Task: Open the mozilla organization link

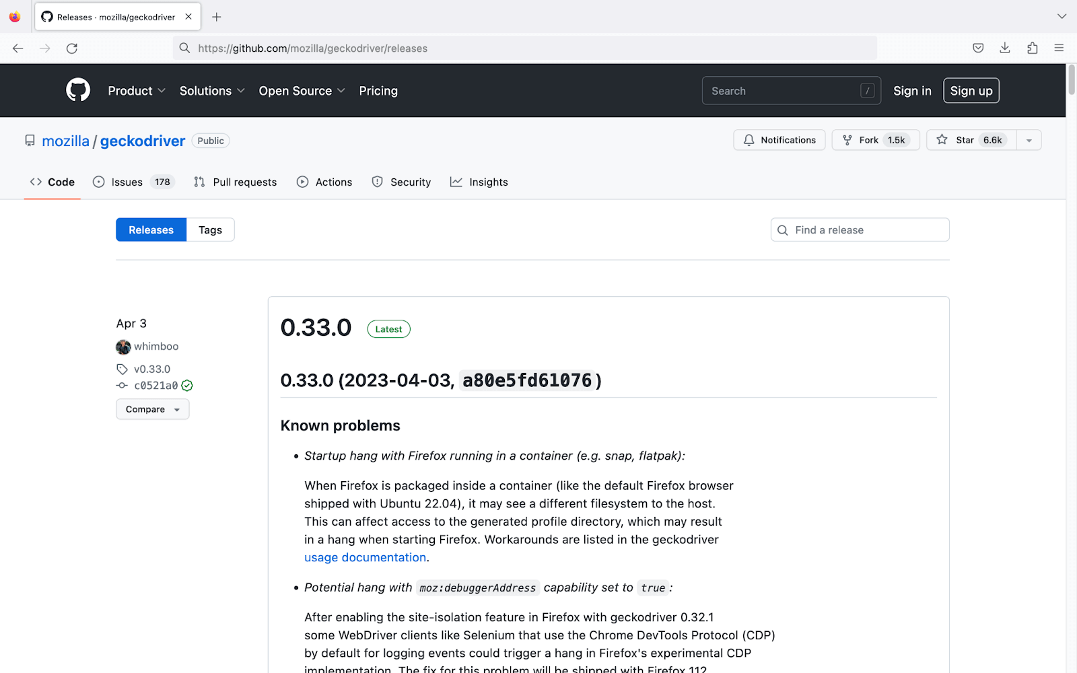Action: (x=65, y=141)
